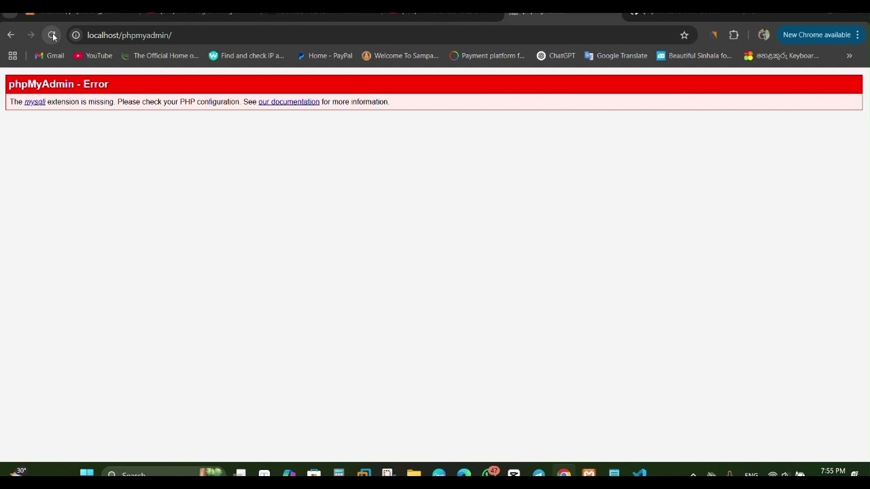Screen dimensions: 870x489
Task: Click the text Please check your PHP configuration
Action: [x=179, y=102]
